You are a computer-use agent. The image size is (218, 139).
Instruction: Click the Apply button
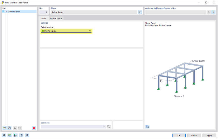pos(209,135)
